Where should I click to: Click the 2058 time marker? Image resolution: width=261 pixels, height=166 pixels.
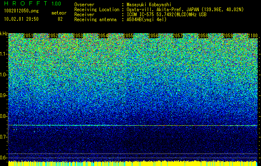click(203, 36)
